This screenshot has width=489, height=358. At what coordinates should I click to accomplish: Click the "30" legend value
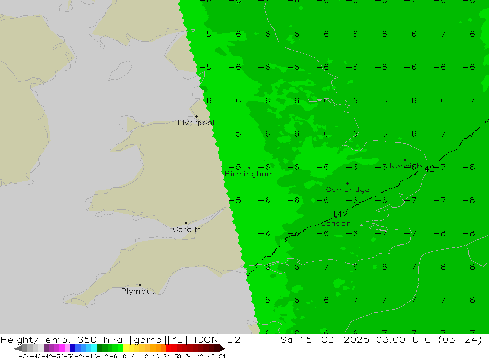coord(178,356)
